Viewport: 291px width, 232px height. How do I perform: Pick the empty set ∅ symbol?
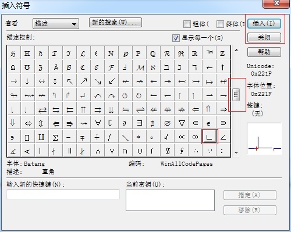click(x=168, y=123)
